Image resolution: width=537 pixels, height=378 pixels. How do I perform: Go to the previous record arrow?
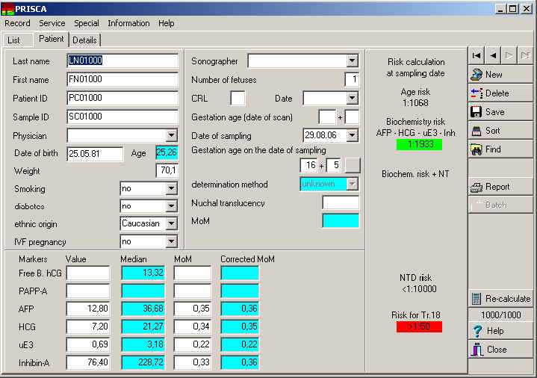click(493, 55)
